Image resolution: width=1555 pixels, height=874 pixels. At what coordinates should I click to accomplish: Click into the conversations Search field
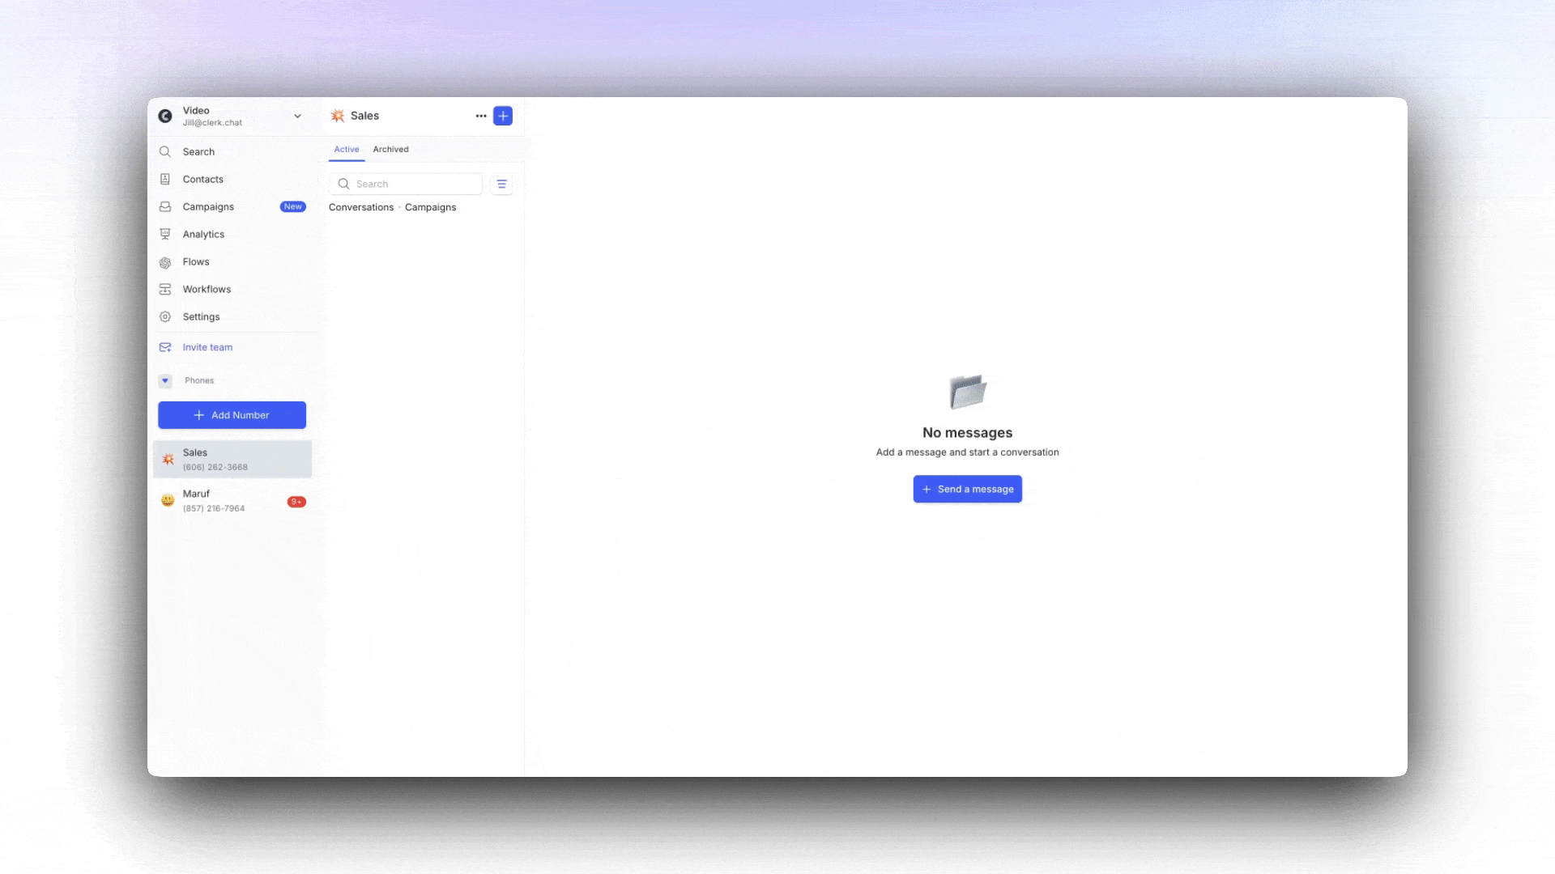[x=413, y=185]
